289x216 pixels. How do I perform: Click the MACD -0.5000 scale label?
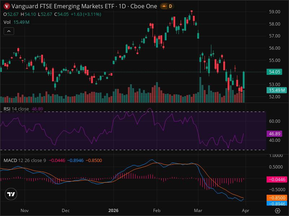pyautogui.click(x=276, y=190)
